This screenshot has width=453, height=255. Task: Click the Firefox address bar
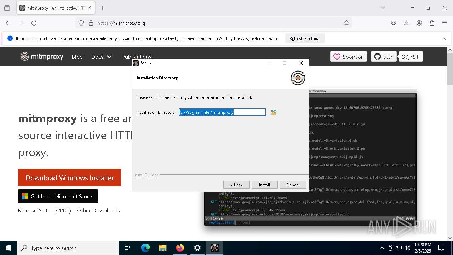[x=214, y=23]
